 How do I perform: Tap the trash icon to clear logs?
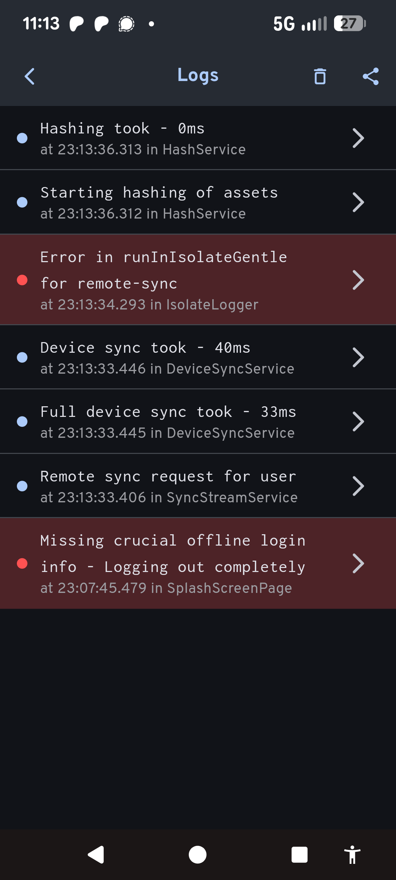[x=320, y=76]
